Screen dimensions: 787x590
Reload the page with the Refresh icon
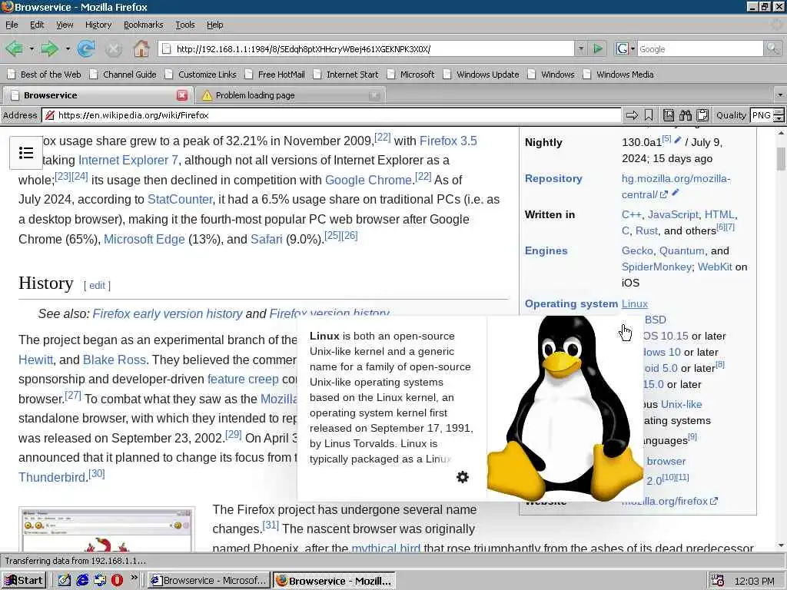pyautogui.click(x=86, y=48)
